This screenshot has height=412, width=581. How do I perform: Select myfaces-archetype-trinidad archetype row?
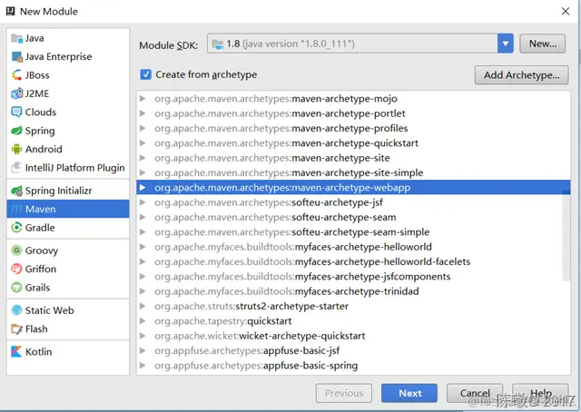(353, 291)
